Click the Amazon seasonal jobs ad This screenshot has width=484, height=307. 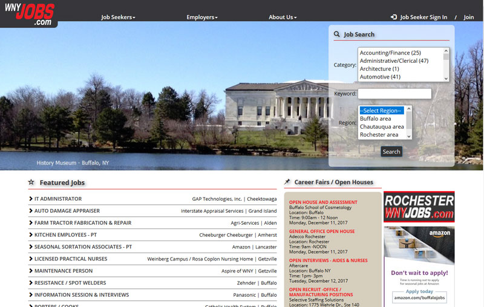[419, 267]
